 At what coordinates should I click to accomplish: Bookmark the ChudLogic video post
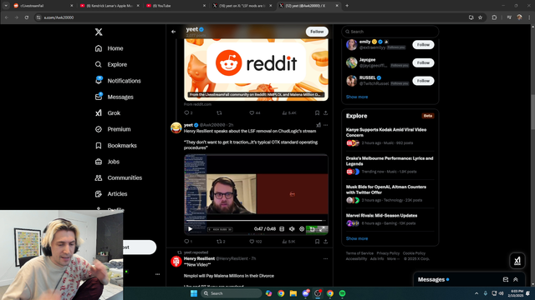pos(317,242)
